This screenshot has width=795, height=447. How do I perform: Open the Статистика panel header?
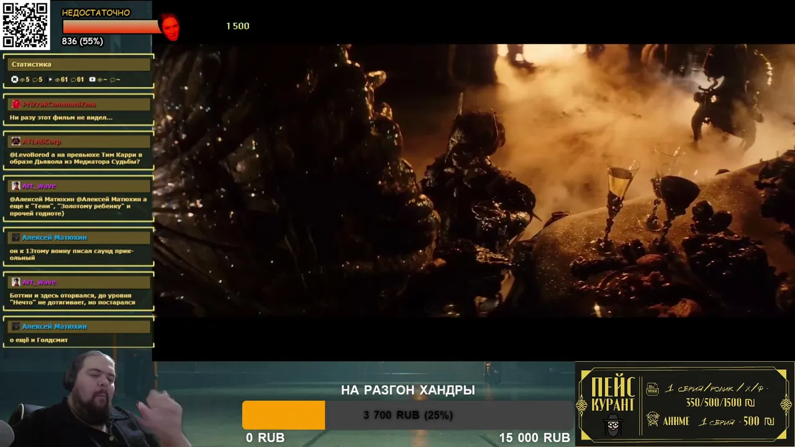(x=78, y=65)
